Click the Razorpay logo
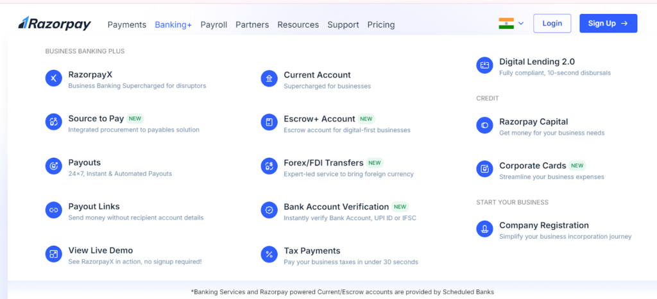This screenshot has height=299, width=657. click(55, 24)
